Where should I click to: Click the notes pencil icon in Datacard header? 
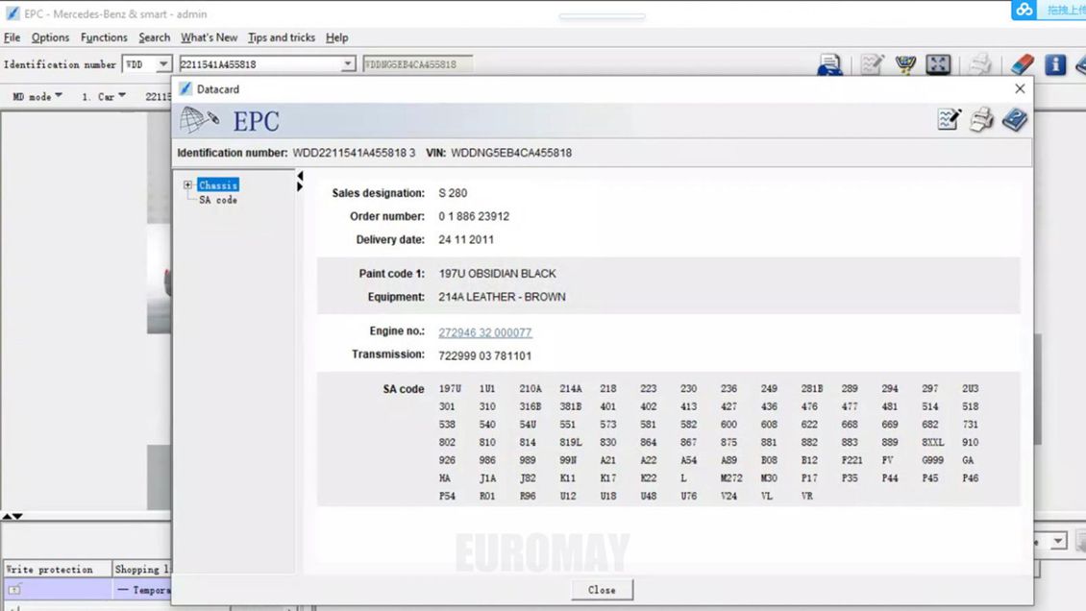949,120
